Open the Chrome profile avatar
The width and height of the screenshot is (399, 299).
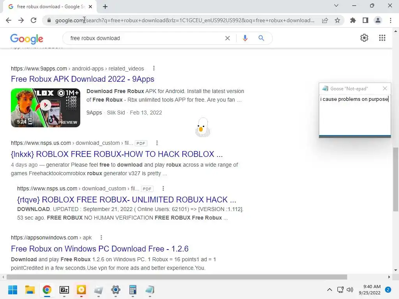(378, 20)
